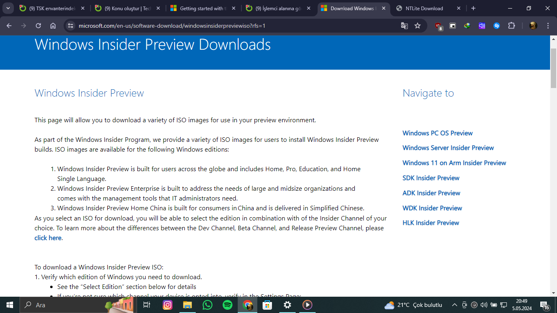Click the 'Windows Insider Preview' section heading

(x=89, y=93)
